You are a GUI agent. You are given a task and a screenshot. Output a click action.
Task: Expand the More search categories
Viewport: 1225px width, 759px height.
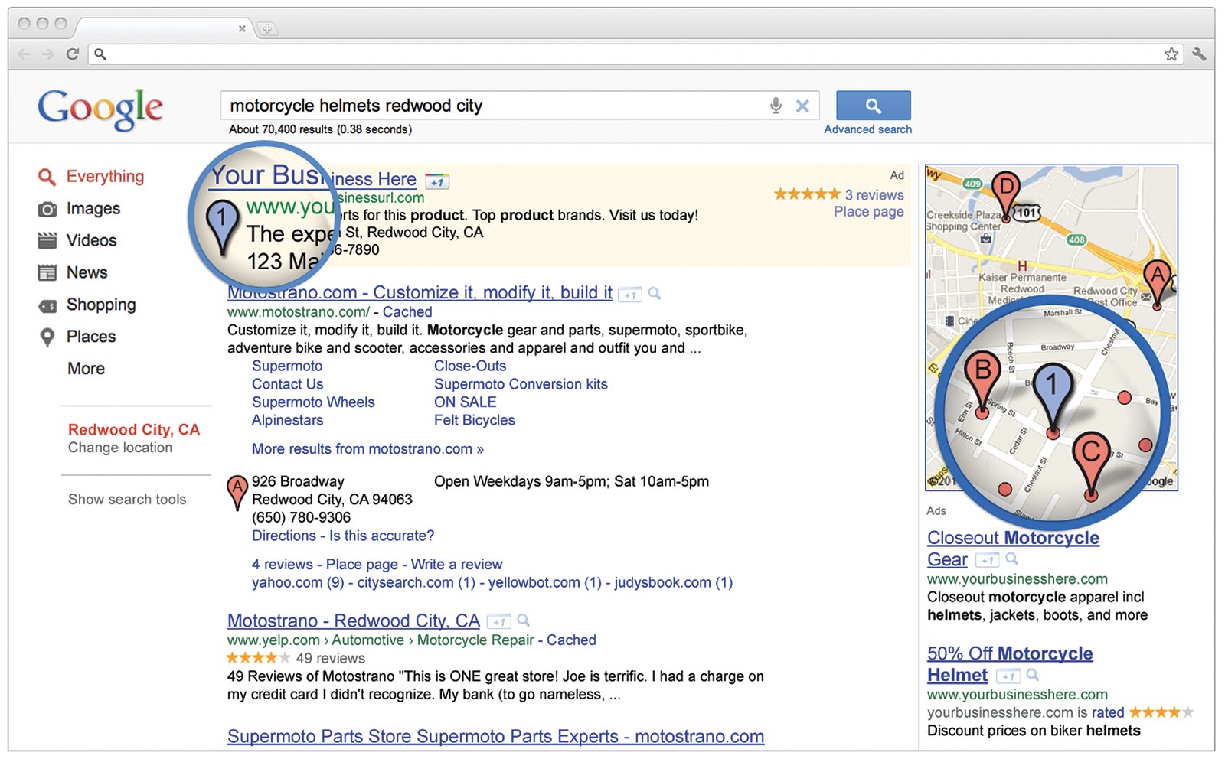click(x=86, y=369)
